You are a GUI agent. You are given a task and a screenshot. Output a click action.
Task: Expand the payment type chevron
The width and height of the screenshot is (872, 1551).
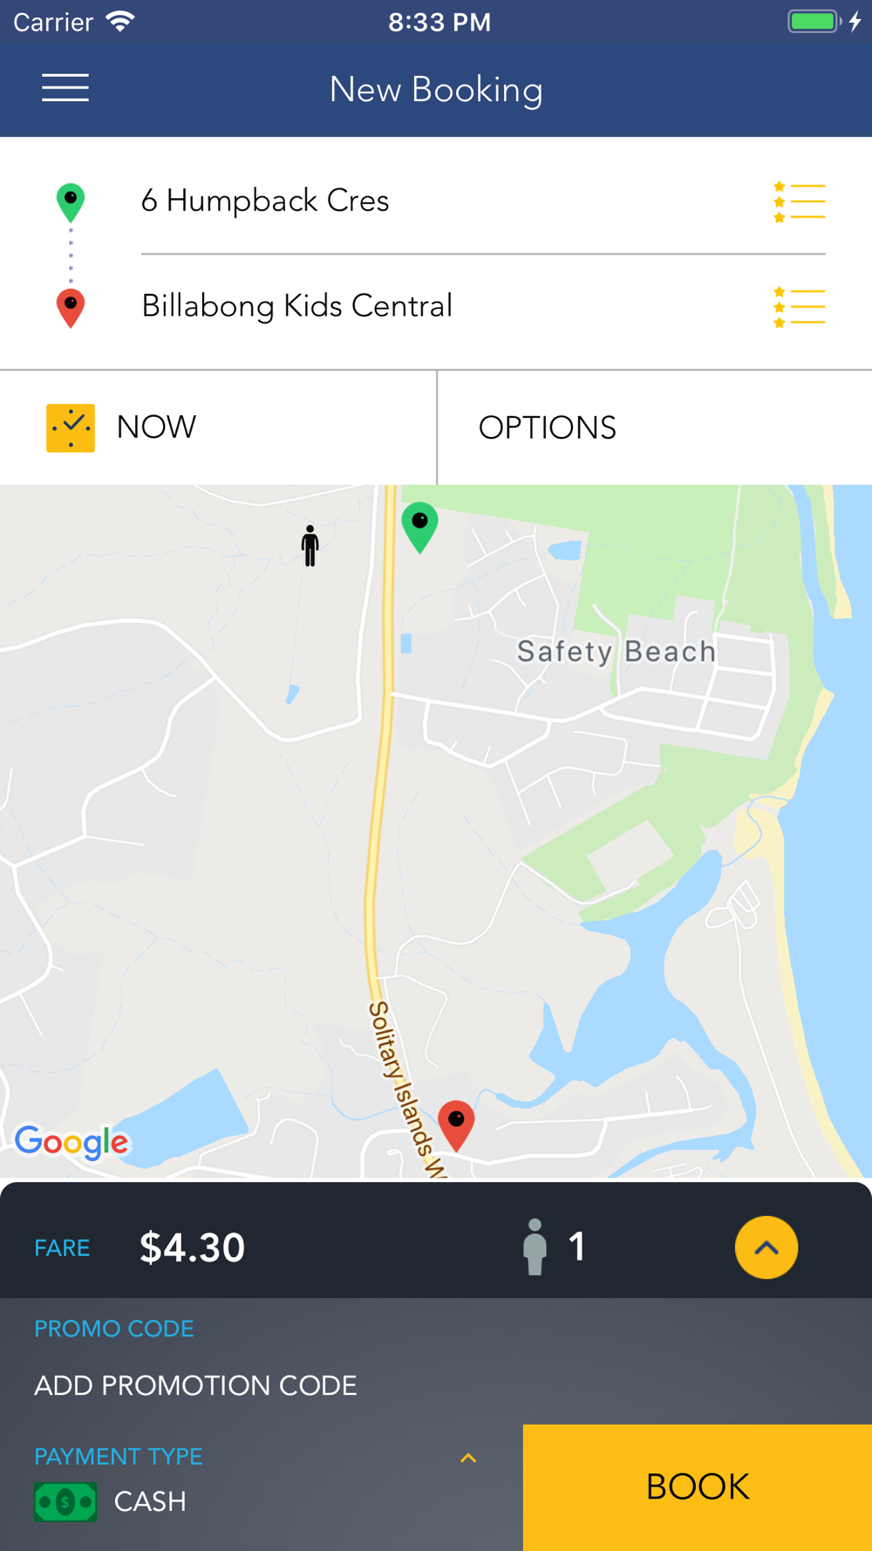(x=468, y=1458)
